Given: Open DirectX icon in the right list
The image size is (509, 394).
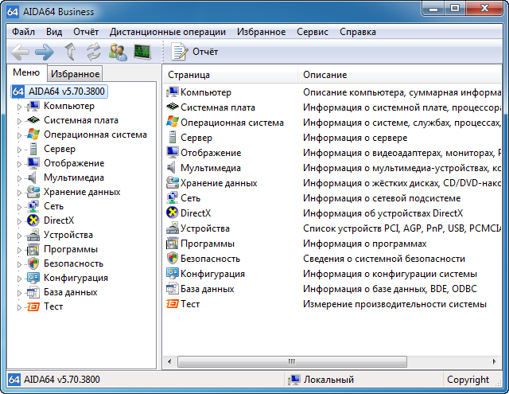Looking at the screenshot, I should click(173, 213).
